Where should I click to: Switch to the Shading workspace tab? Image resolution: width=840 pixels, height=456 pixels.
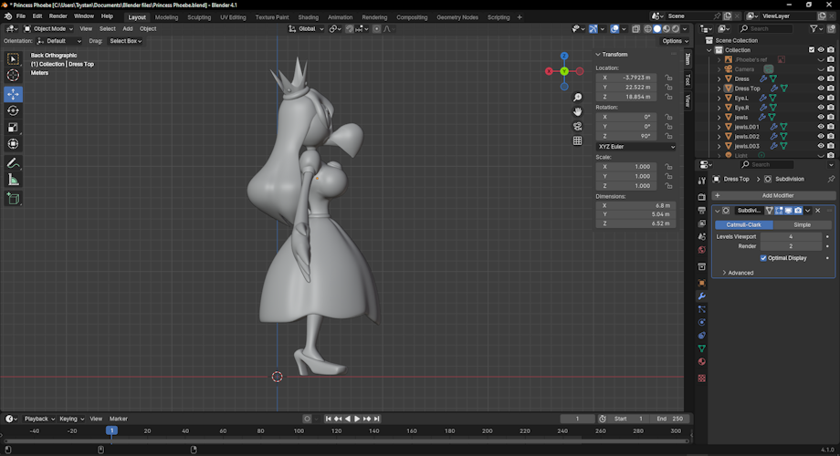pyautogui.click(x=308, y=17)
